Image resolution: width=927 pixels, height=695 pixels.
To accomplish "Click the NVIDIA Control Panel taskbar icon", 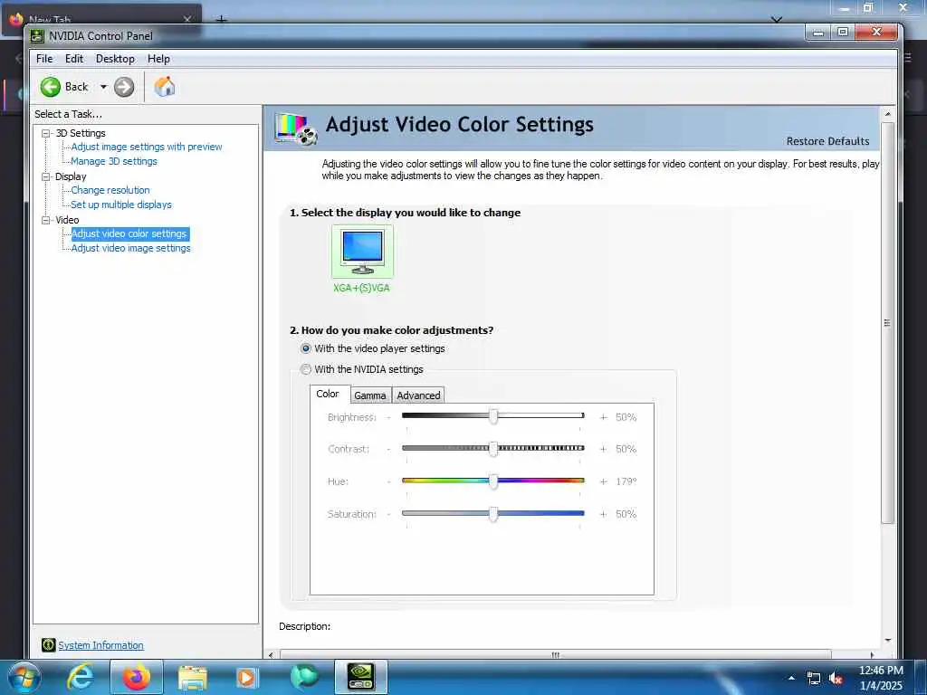I will coord(360,677).
